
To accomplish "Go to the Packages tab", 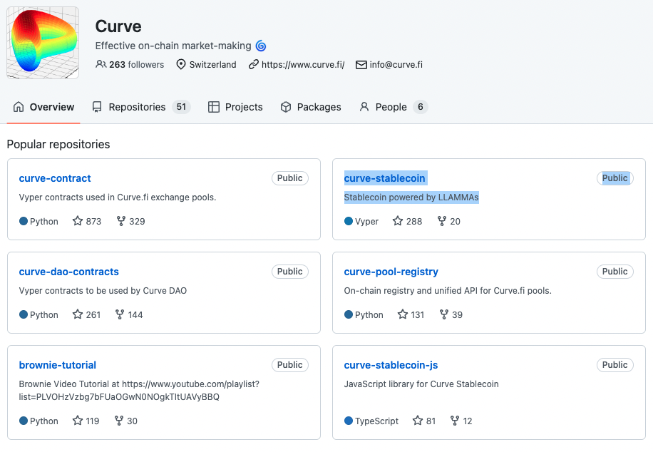I will pyautogui.click(x=311, y=107).
